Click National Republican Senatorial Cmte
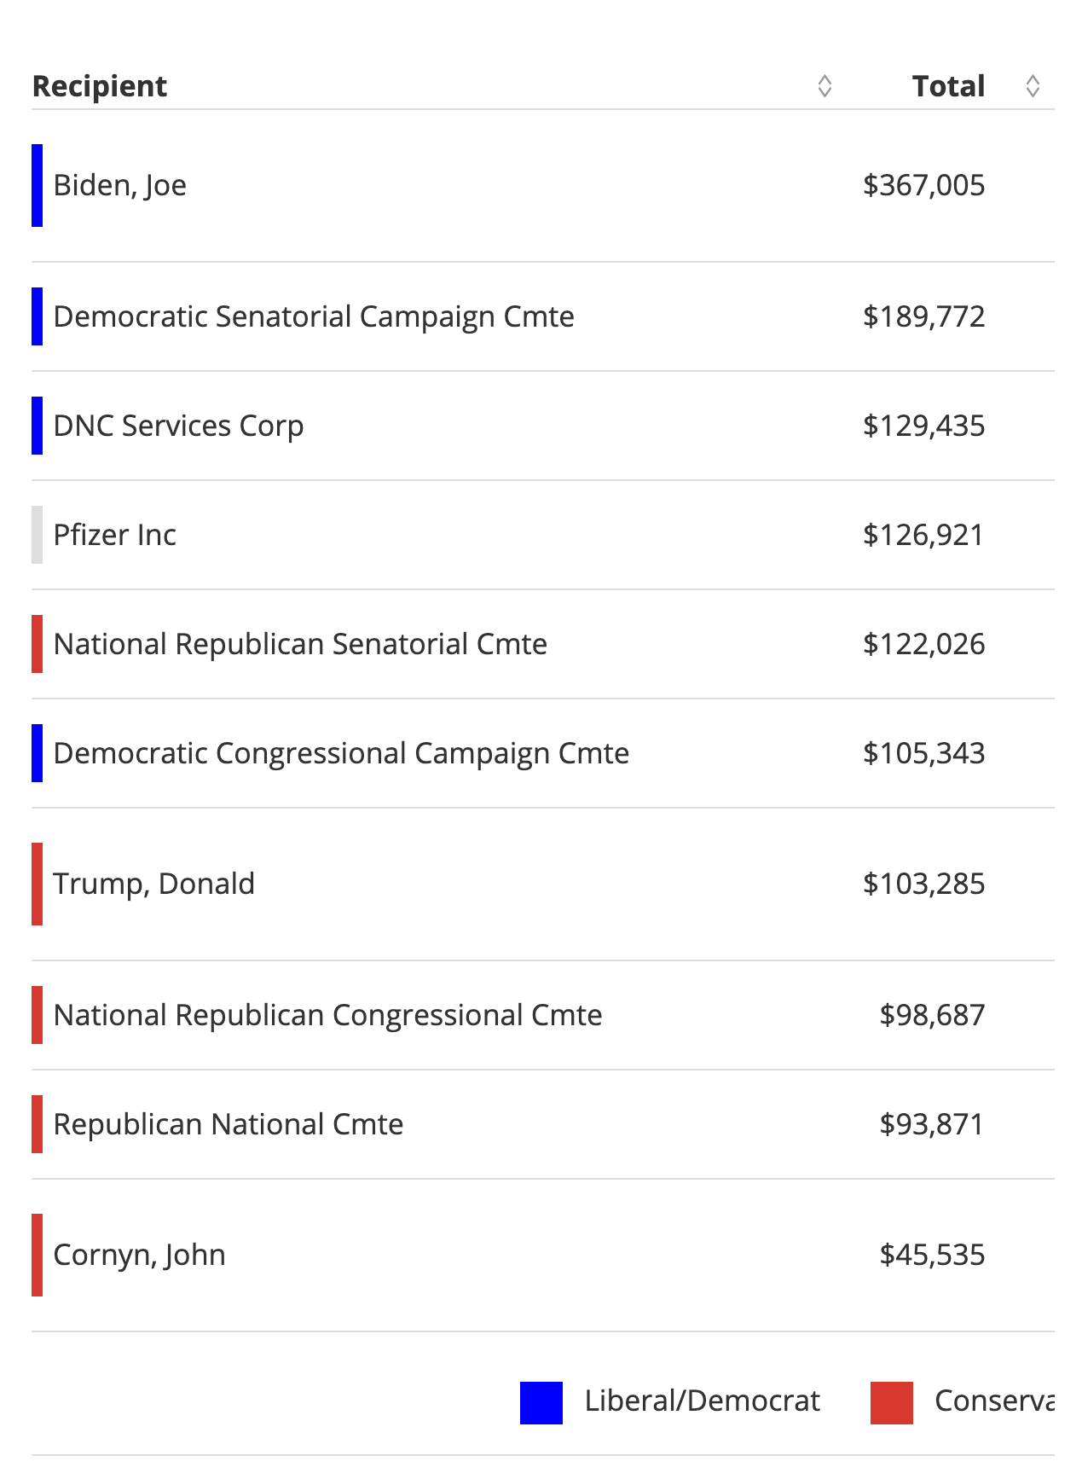1082x1479 pixels. (300, 644)
